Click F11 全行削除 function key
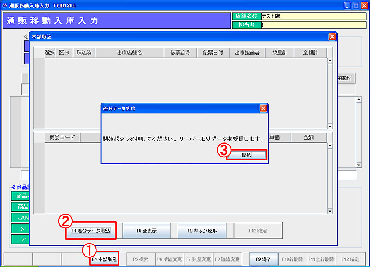This screenshot has height=267, width=370. coord(322,259)
